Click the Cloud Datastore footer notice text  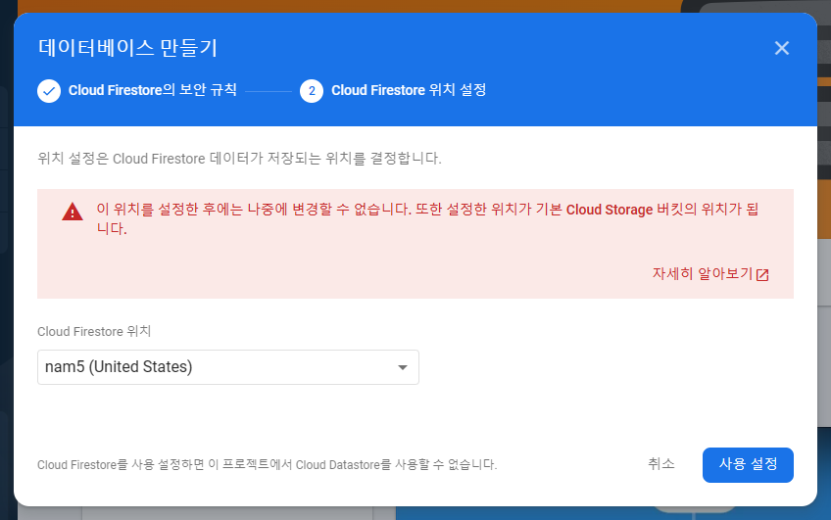click(268, 465)
